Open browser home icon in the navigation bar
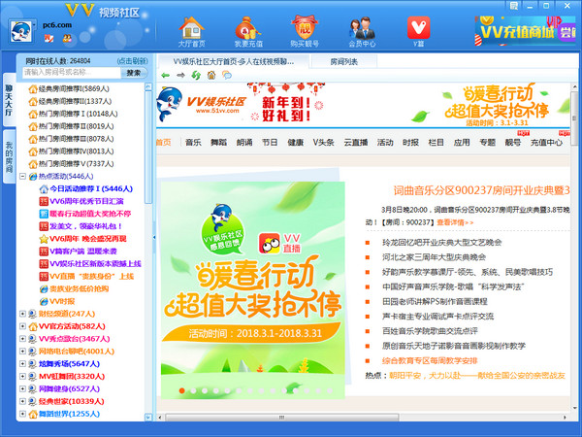Image resolution: width=582 pixels, height=437 pixels. click(211, 75)
